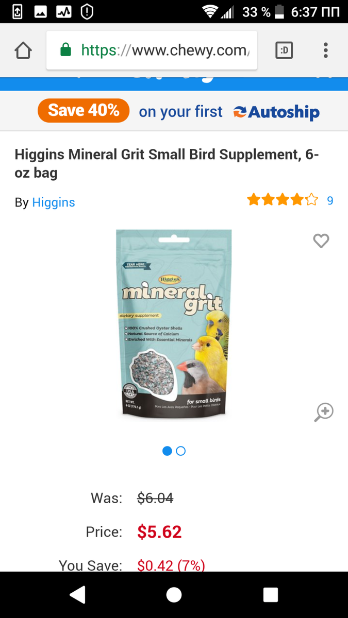The image size is (348, 618).
Task: Click the chewy.com URL address bar
Action: tap(152, 50)
